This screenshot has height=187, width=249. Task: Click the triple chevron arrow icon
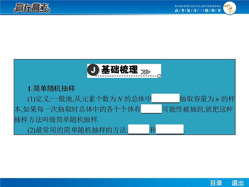[x=146, y=72]
